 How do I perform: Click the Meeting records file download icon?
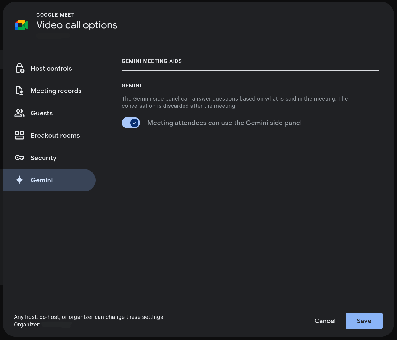19,91
